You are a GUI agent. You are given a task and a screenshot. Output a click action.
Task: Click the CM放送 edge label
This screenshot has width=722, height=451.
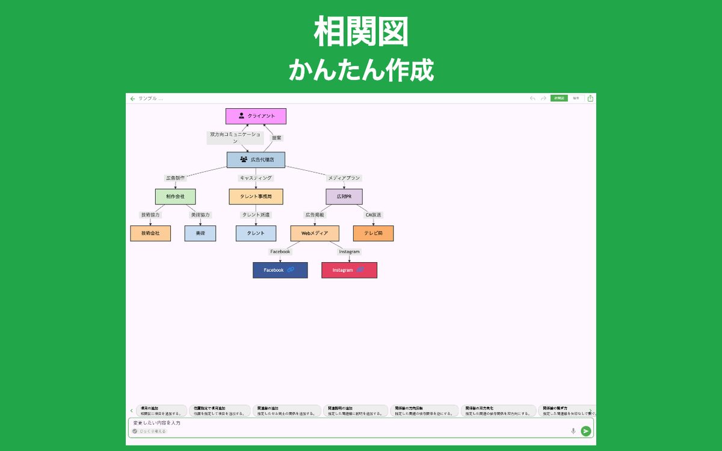point(373,215)
